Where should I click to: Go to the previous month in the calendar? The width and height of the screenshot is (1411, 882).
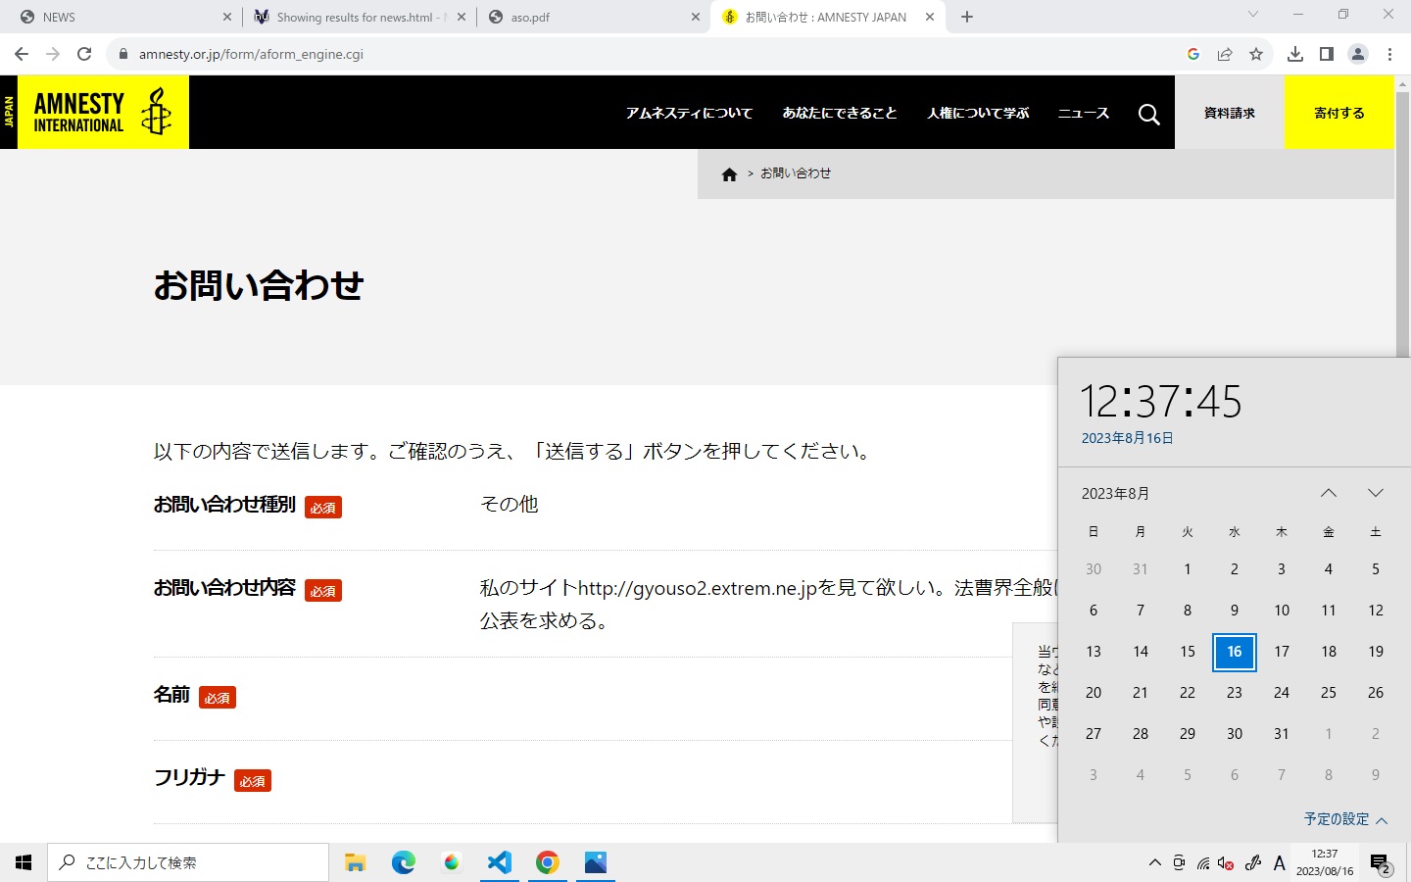(1328, 493)
